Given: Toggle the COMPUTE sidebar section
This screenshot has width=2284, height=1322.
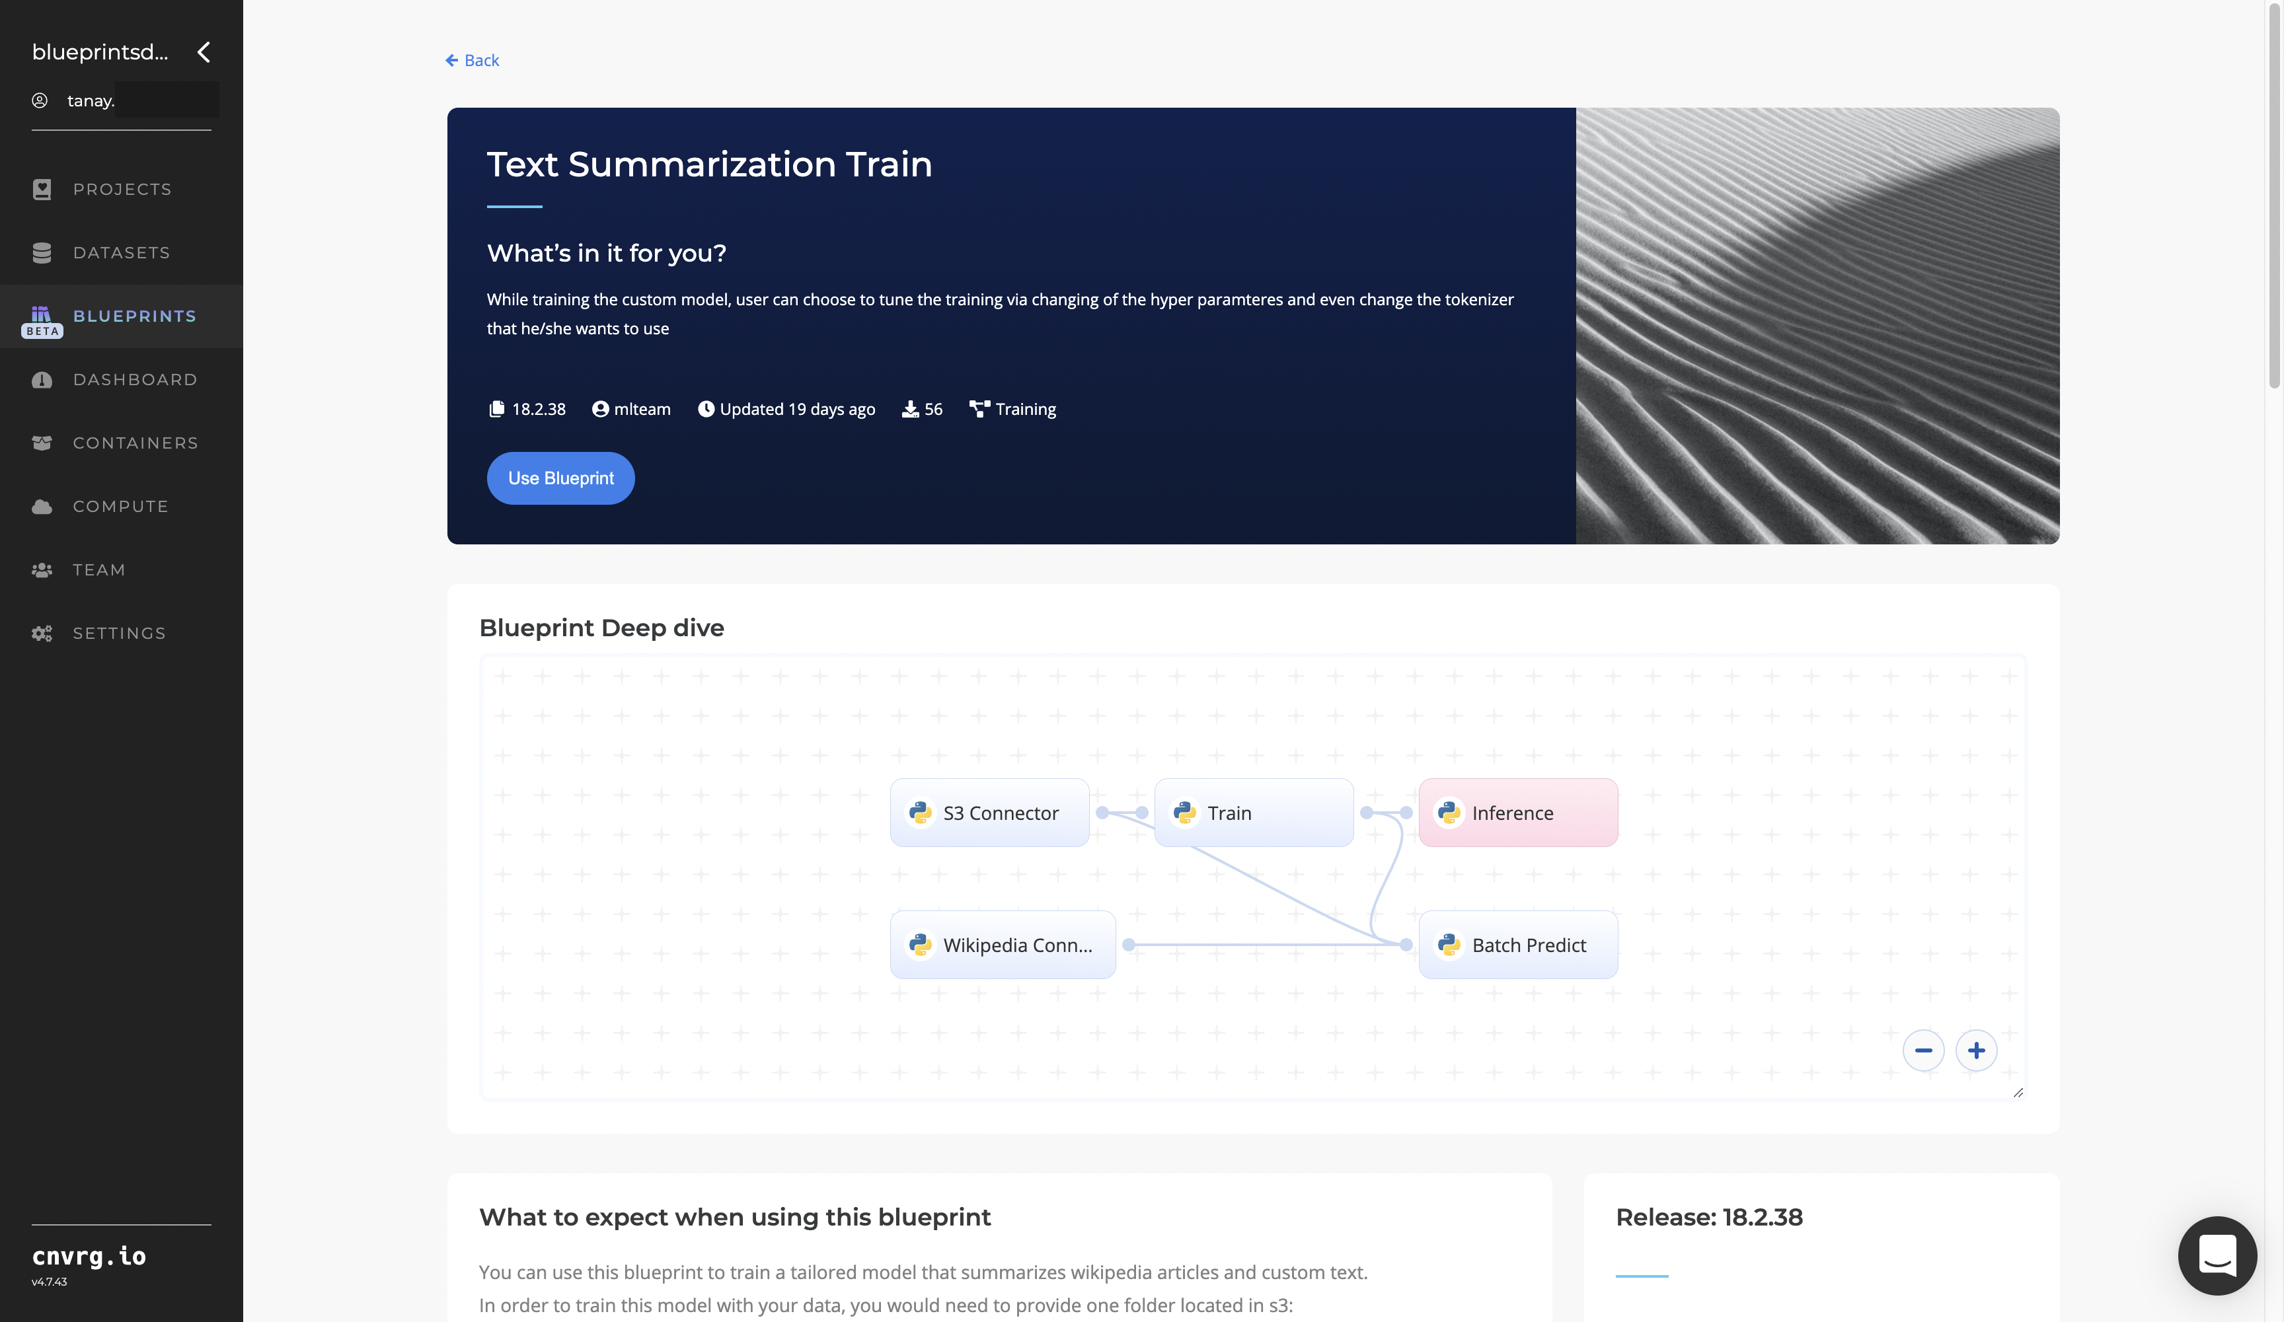Looking at the screenshot, I should tap(120, 505).
